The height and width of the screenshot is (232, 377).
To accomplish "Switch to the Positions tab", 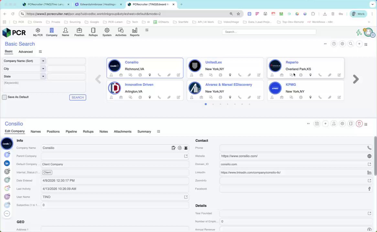I will click(53, 131).
